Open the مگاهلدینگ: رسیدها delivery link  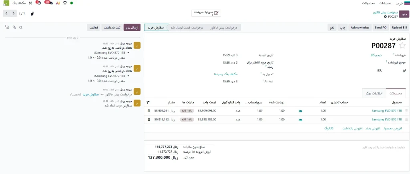[225, 74]
